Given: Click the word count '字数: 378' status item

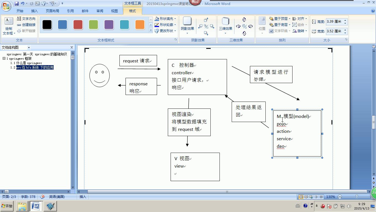Looking at the screenshot, I should pyautogui.click(x=28, y=197).
